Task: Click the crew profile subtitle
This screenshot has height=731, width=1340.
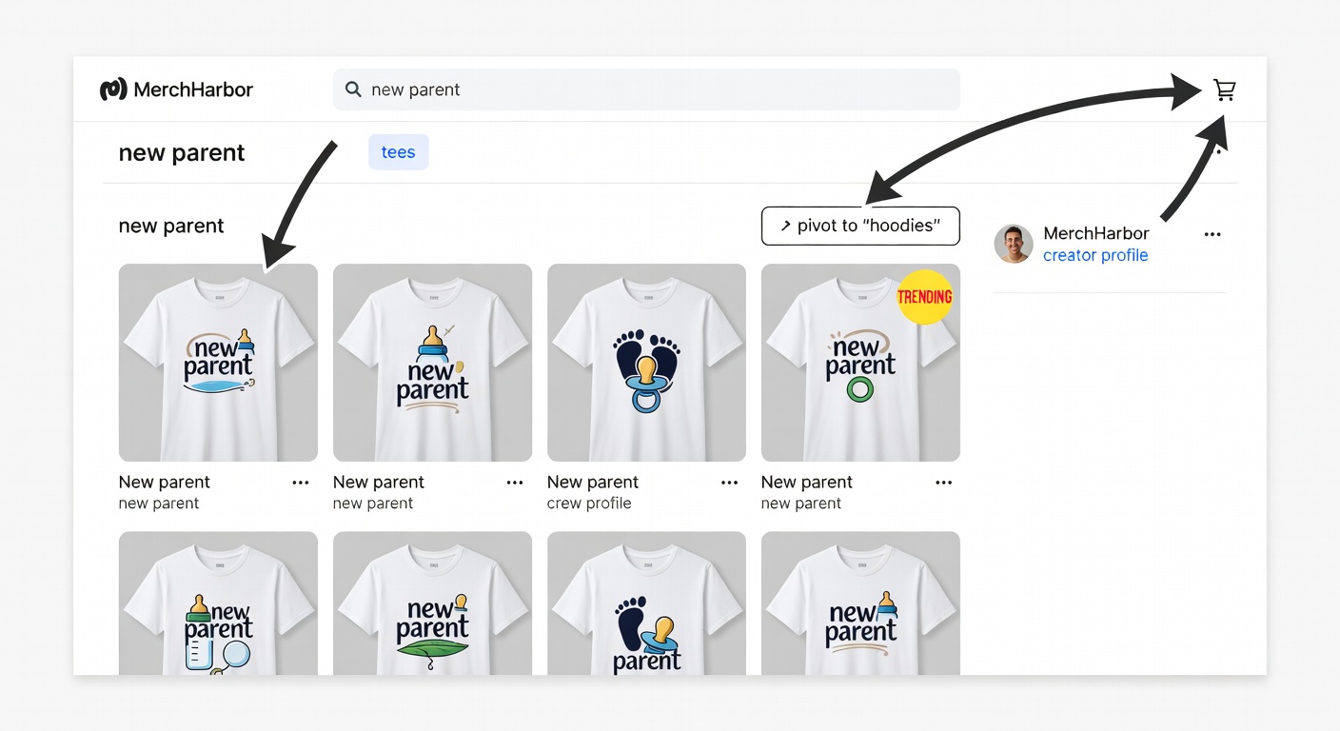Action: point(589,504)
